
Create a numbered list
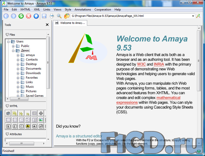(x=15, y=120)
